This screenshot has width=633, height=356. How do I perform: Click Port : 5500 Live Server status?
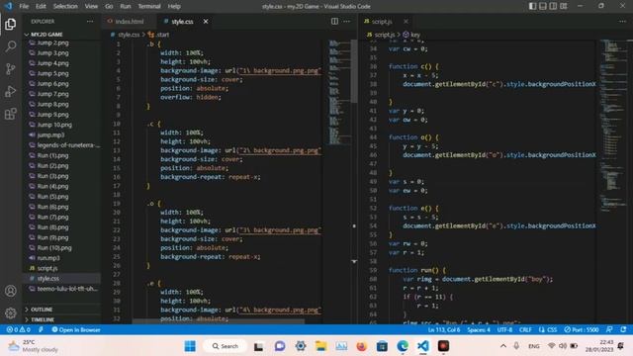click(x=582, y=329)
